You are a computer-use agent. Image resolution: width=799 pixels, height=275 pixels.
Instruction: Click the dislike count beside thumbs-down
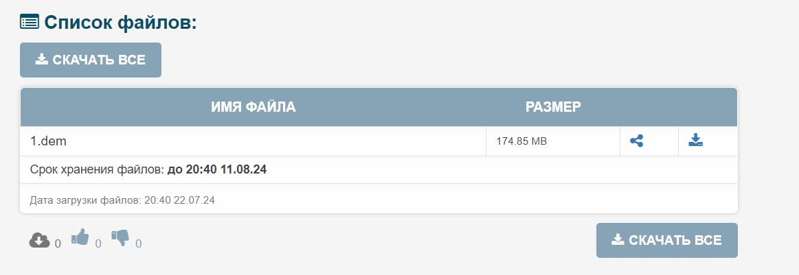tap(139, 243)
